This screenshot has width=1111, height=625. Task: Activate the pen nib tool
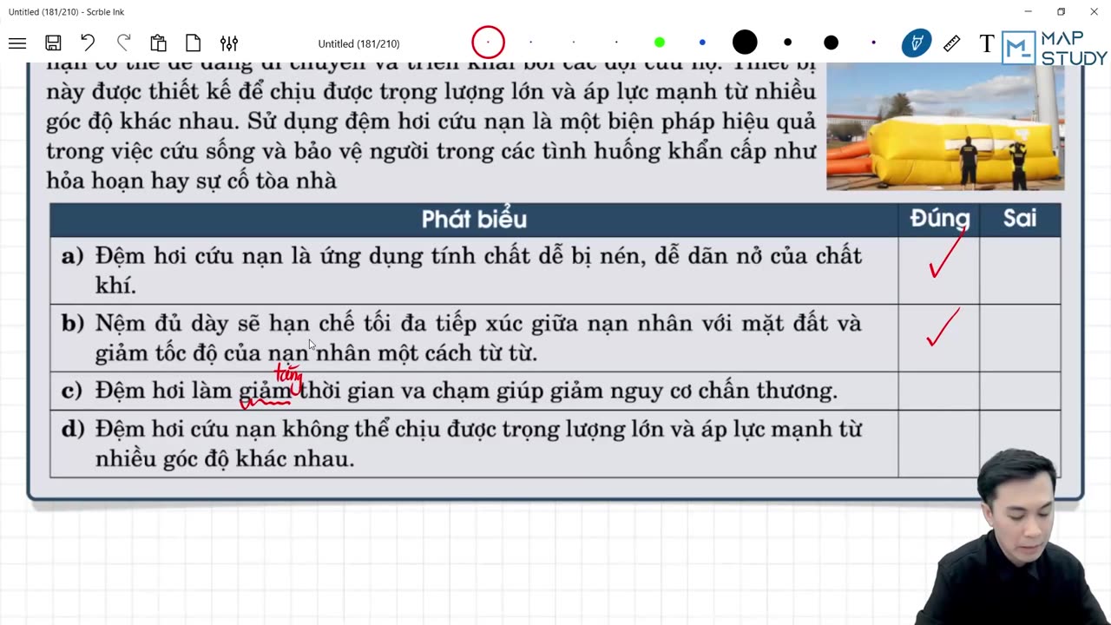[x=917, y=43]
